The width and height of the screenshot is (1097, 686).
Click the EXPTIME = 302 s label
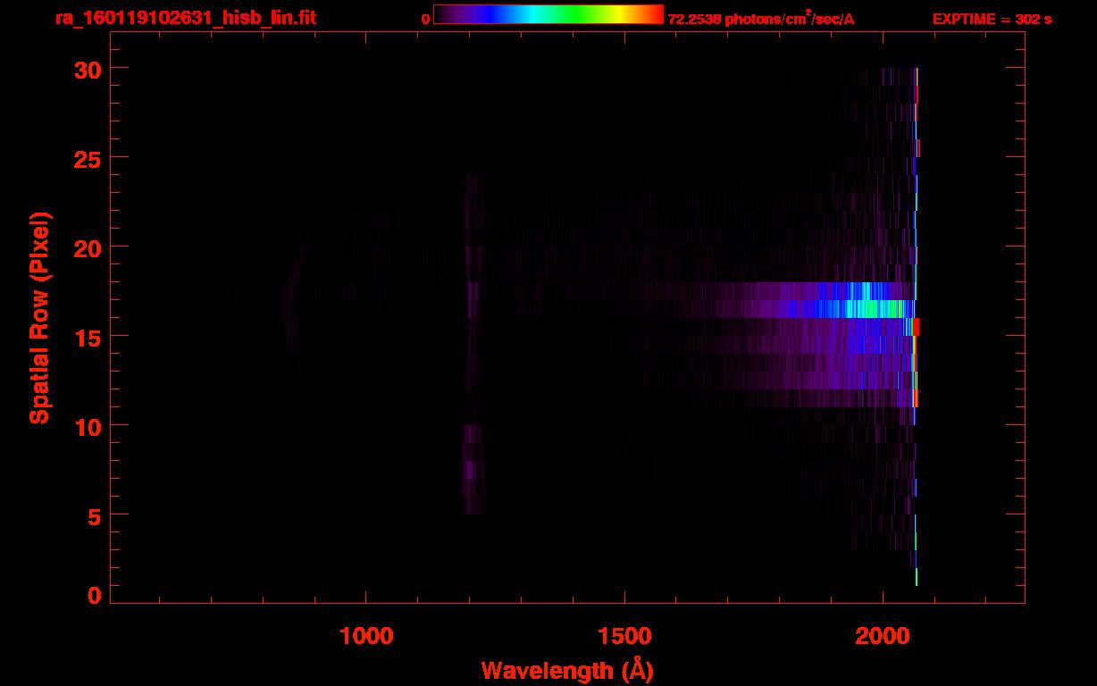[992, 19]
